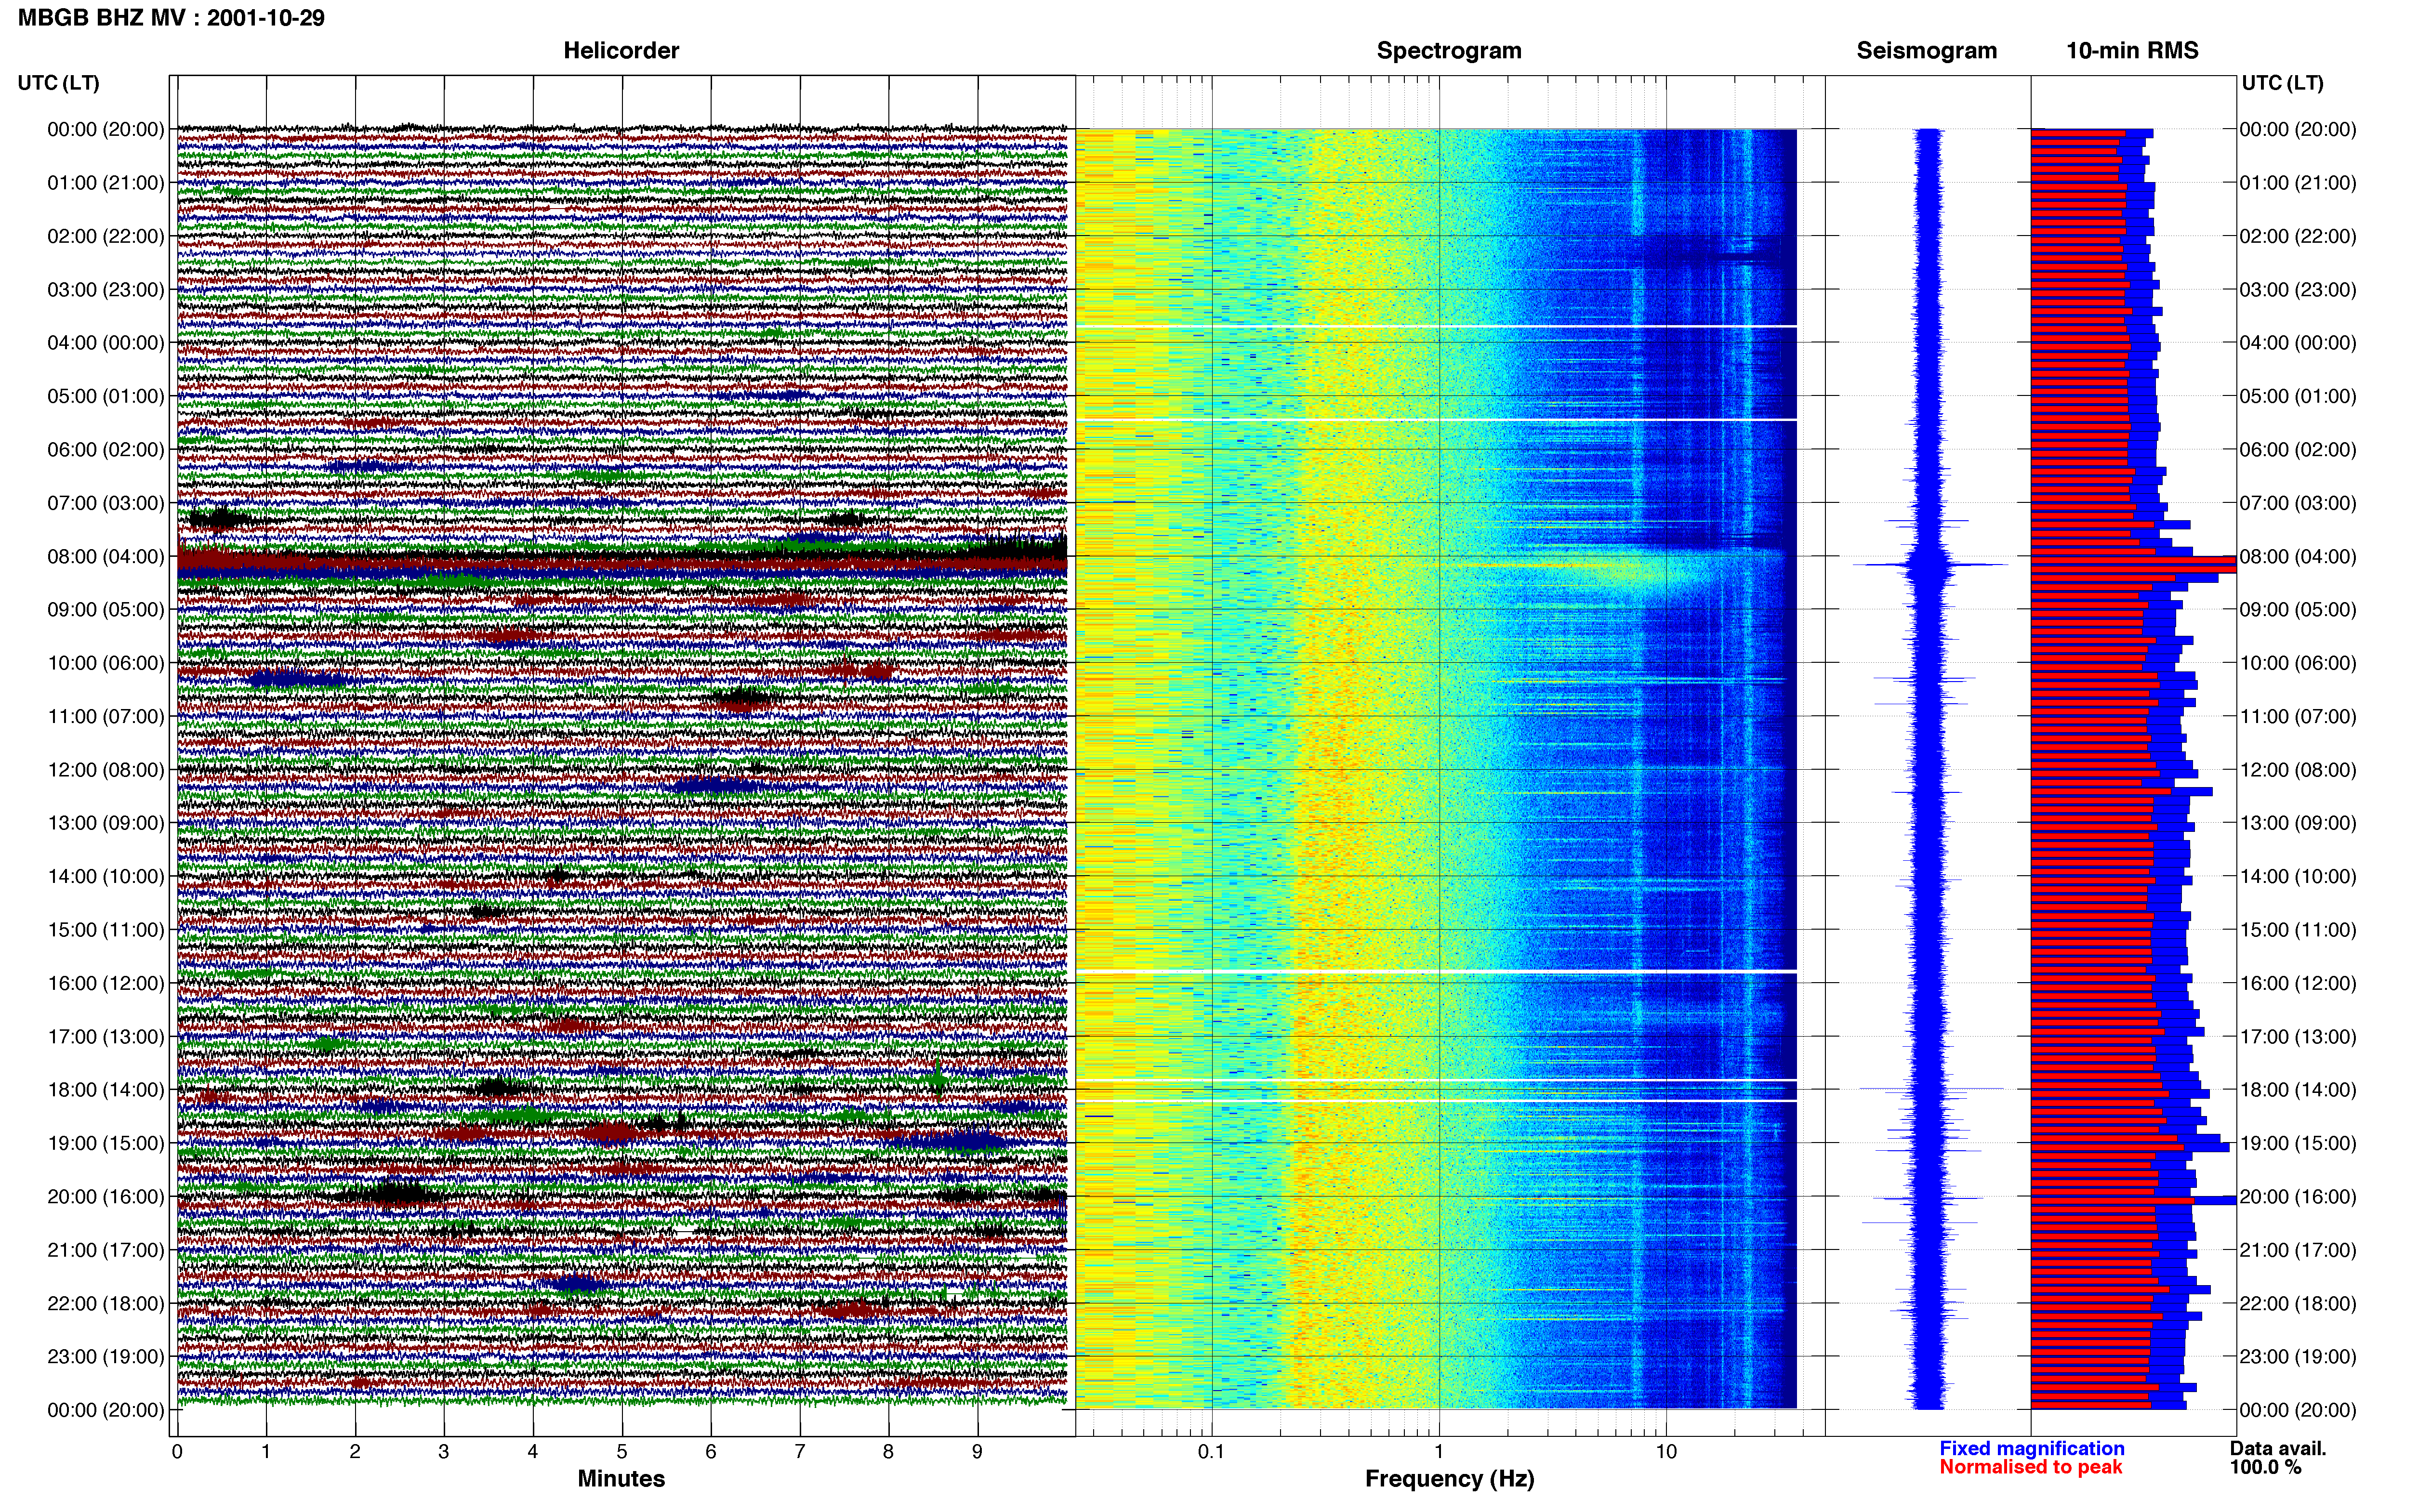
Task: Click the '0' minutes tick label
Action: [177, 1452]
